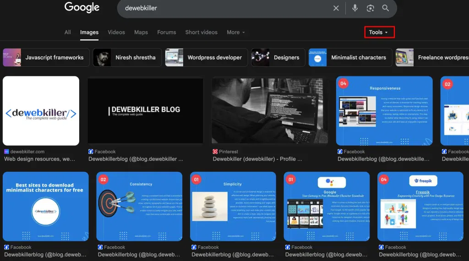469x261 pixels.
Task: Select the Niresh shrestha suggestion chip
Action: tap(127, 57)
